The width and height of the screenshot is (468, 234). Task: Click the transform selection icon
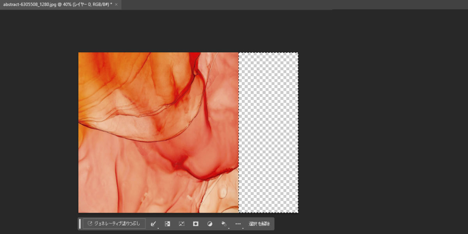click(181, 224)
